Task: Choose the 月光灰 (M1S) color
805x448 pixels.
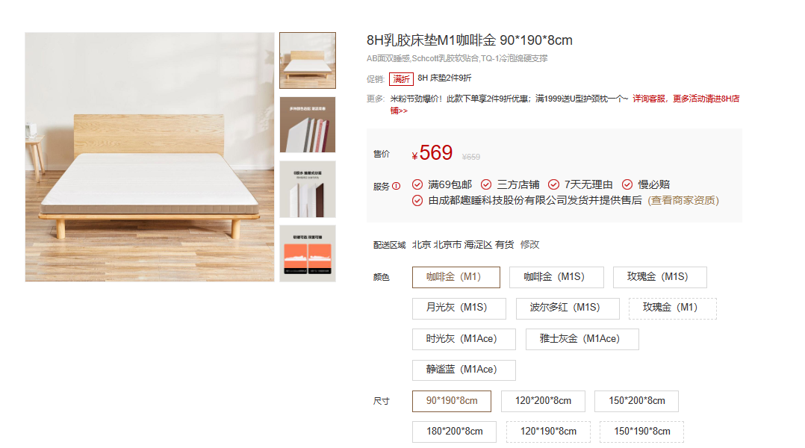Action: click(459, 308)
